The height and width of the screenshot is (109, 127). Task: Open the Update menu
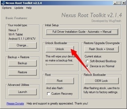19,8
